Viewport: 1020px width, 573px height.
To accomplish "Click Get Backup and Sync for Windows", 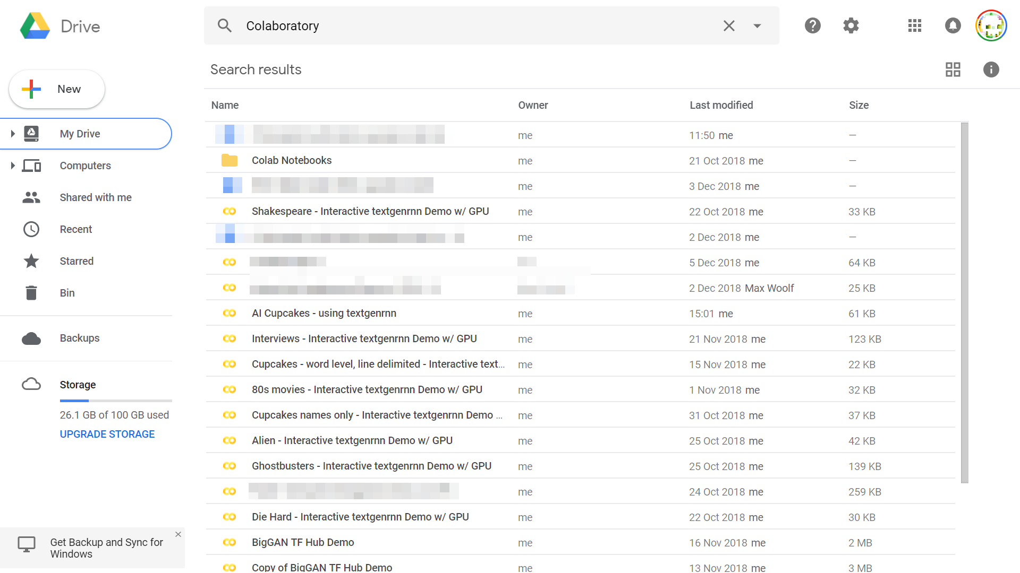I will (x=106, y=548).
